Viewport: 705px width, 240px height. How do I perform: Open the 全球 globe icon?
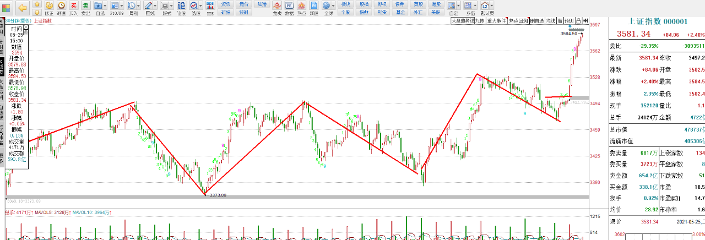327,6
